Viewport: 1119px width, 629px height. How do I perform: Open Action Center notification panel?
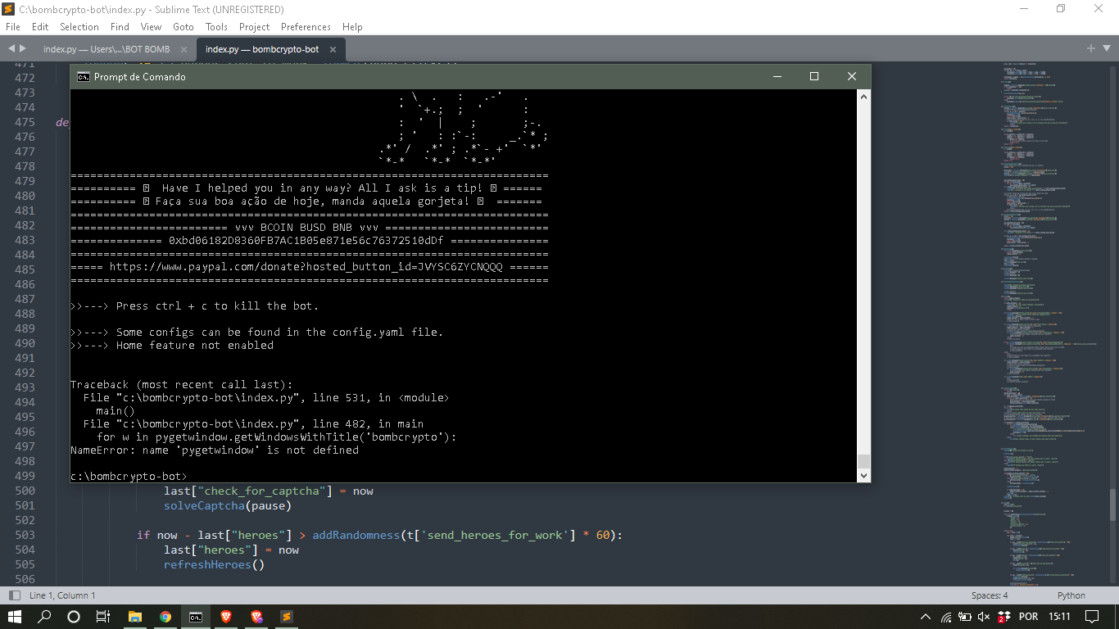pyautogui.click(x=1092, y=616)
